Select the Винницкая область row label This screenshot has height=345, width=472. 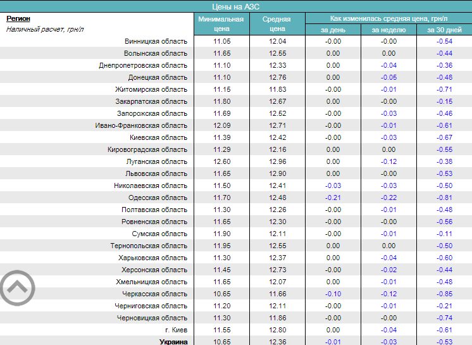coord(156,42)
